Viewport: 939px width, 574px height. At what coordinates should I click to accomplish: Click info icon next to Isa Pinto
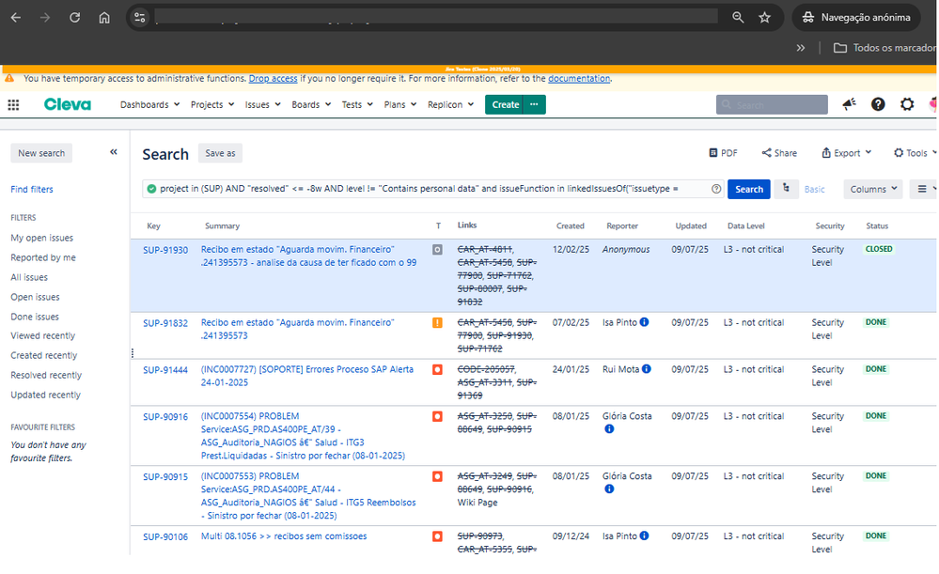tap(645, 322)
